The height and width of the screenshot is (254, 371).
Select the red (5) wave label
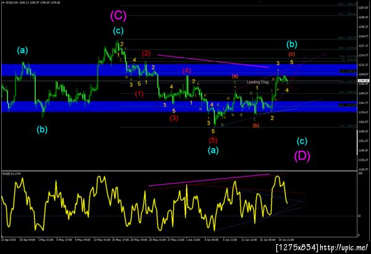click(213, 140)
